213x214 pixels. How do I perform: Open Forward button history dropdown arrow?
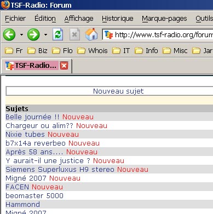(45, 34)
